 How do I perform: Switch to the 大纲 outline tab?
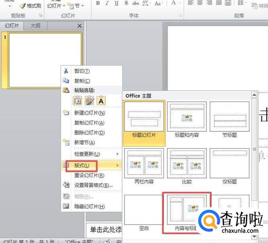pos(35,26)
